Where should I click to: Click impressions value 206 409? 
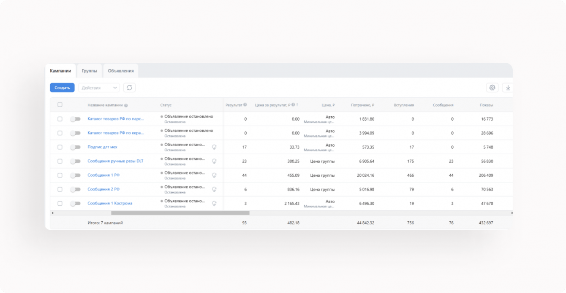coord(486,175)
